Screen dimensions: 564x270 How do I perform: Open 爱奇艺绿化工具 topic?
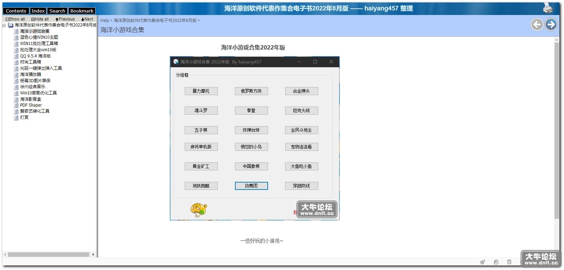coord(35,111)
